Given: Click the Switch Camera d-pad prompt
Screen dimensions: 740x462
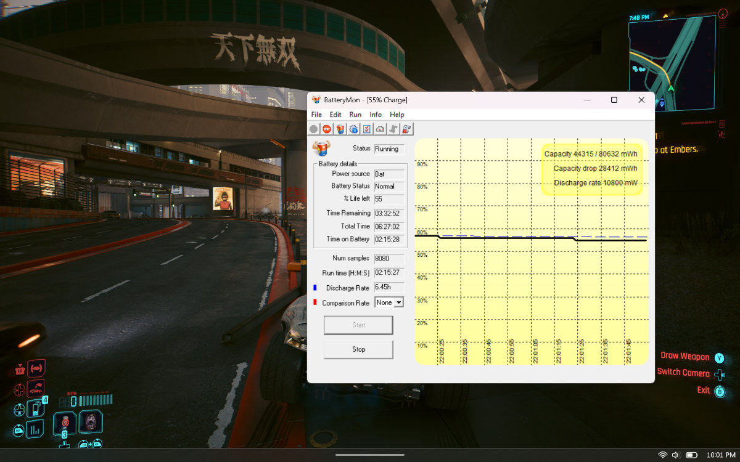Looking at the screenshot, I should point(691,373).
